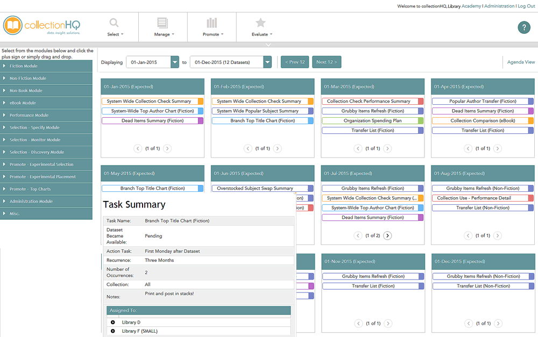Expand Library D assignment arrow
Image resolution: width=538 pixels, height=337 pixels.
click(x=113, y=322)
